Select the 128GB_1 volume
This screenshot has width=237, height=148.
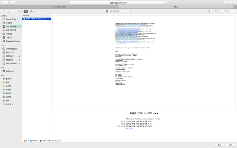(x=10, y=60)
